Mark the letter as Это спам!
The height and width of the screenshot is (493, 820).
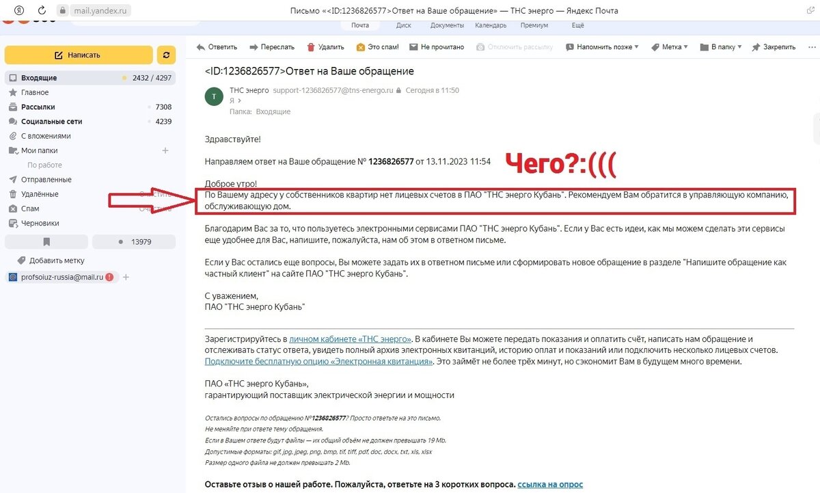(x=377, y=47)
